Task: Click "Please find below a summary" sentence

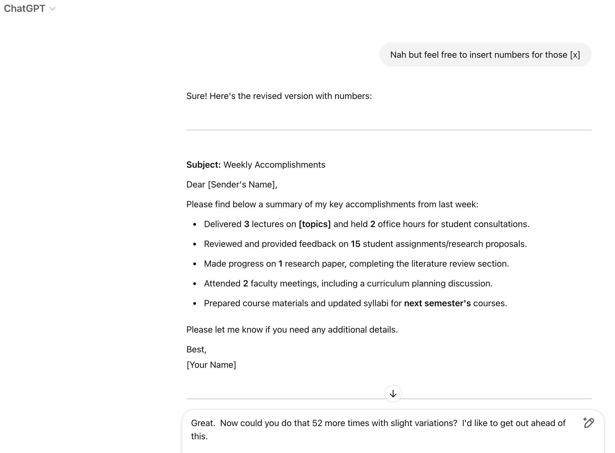Action: (x=332, y=204)
